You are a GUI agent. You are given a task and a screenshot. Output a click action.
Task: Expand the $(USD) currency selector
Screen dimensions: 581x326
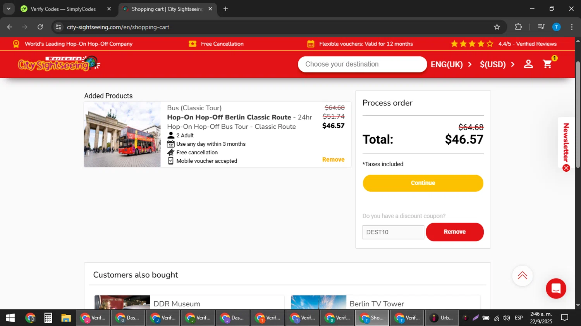pos(497,64)
